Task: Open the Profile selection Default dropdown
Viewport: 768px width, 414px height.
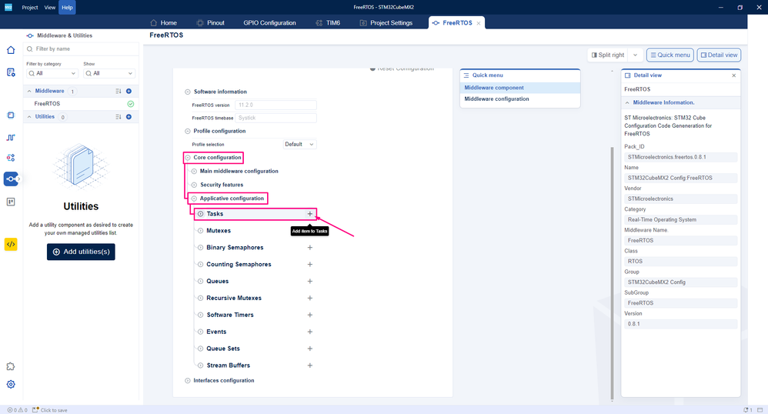Action: click(x=299, y=144)
